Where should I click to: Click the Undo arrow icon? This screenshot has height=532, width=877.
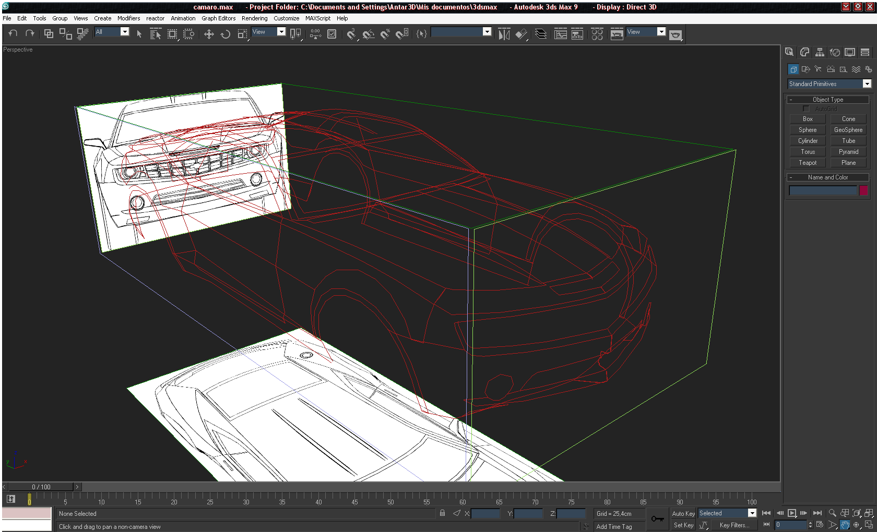[13, 33]
